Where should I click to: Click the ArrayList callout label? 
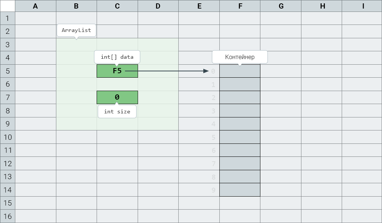click(76, 30)
